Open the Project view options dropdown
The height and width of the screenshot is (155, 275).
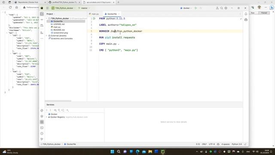[x=51, y=14]
